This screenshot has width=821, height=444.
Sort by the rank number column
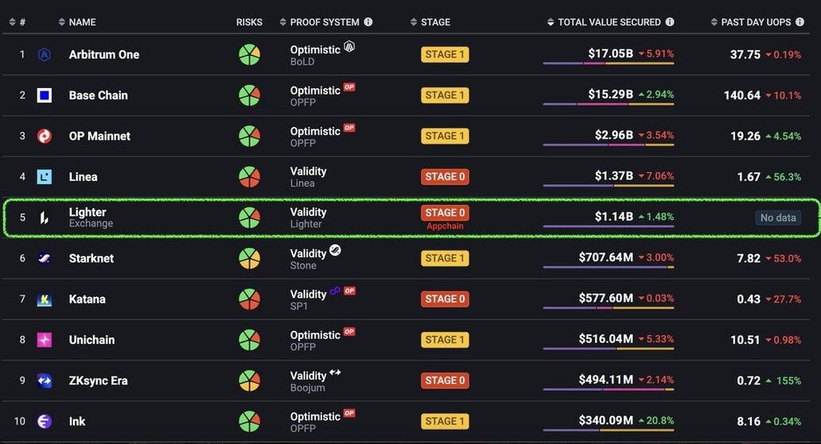pos(18,22)
